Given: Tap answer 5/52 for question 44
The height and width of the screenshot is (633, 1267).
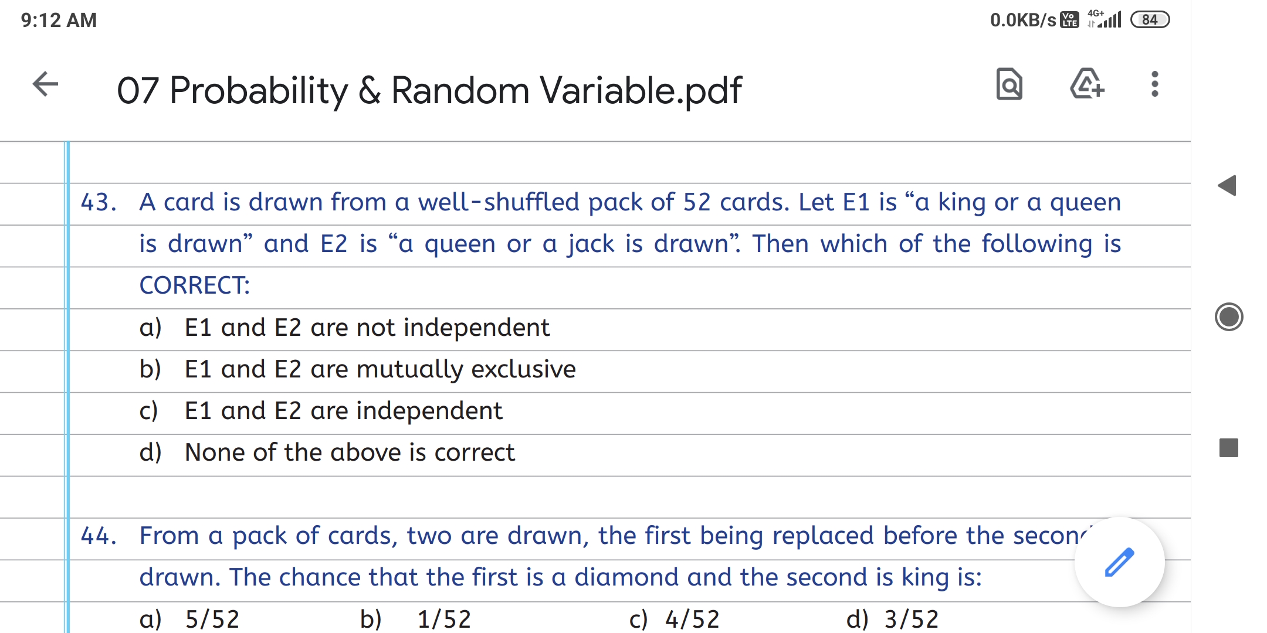Looking at the screenshot, I should (212, 619).
